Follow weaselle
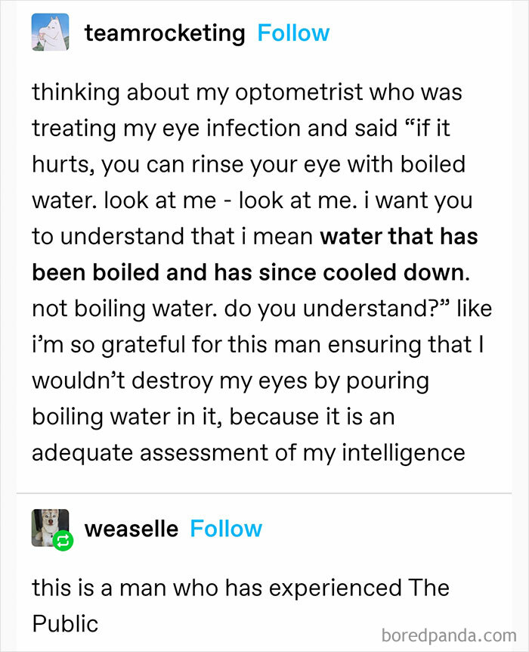 227,529
